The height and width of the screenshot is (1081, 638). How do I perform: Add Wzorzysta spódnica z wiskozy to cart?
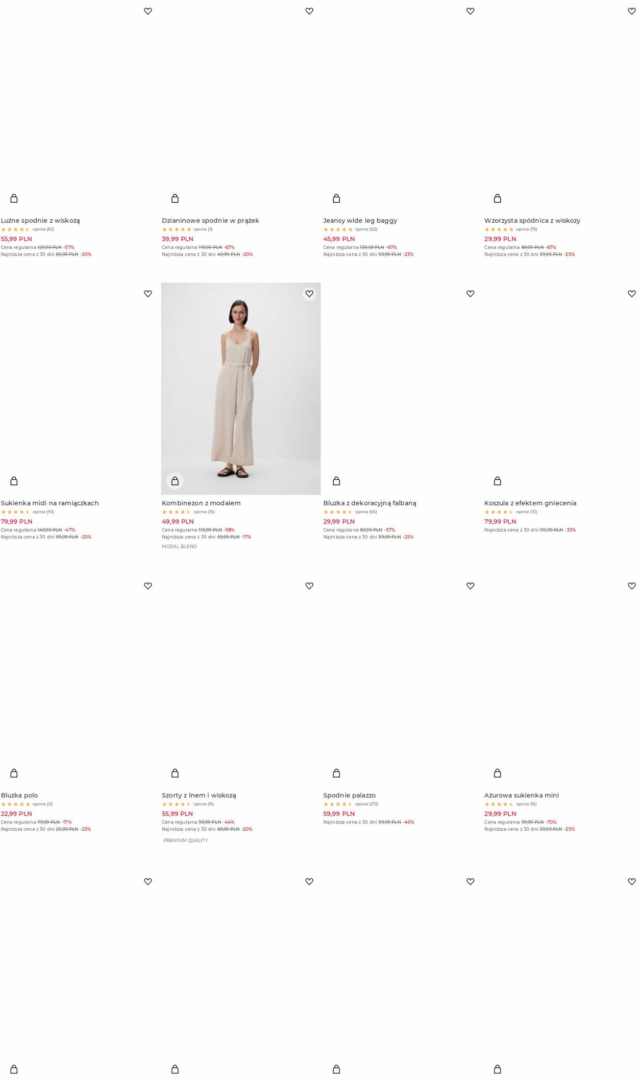tap(498, 198)
